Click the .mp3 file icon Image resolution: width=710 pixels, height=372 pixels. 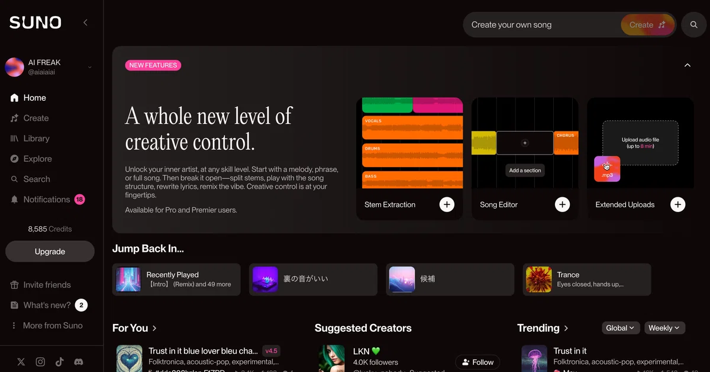[607, 169]
